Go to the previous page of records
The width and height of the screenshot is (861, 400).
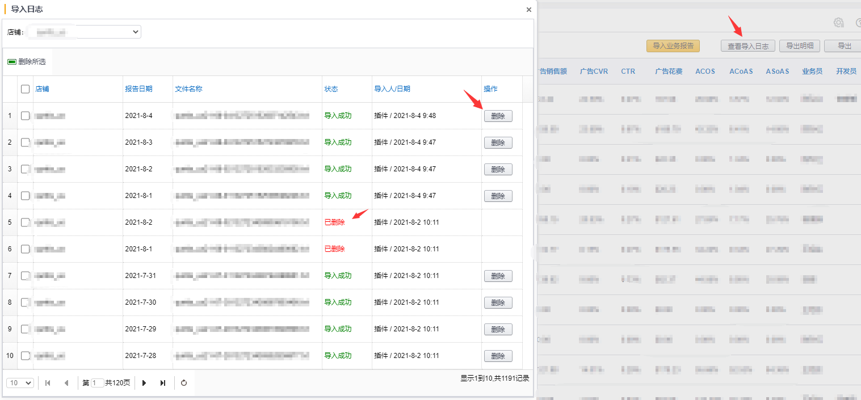tap(66, 383)
